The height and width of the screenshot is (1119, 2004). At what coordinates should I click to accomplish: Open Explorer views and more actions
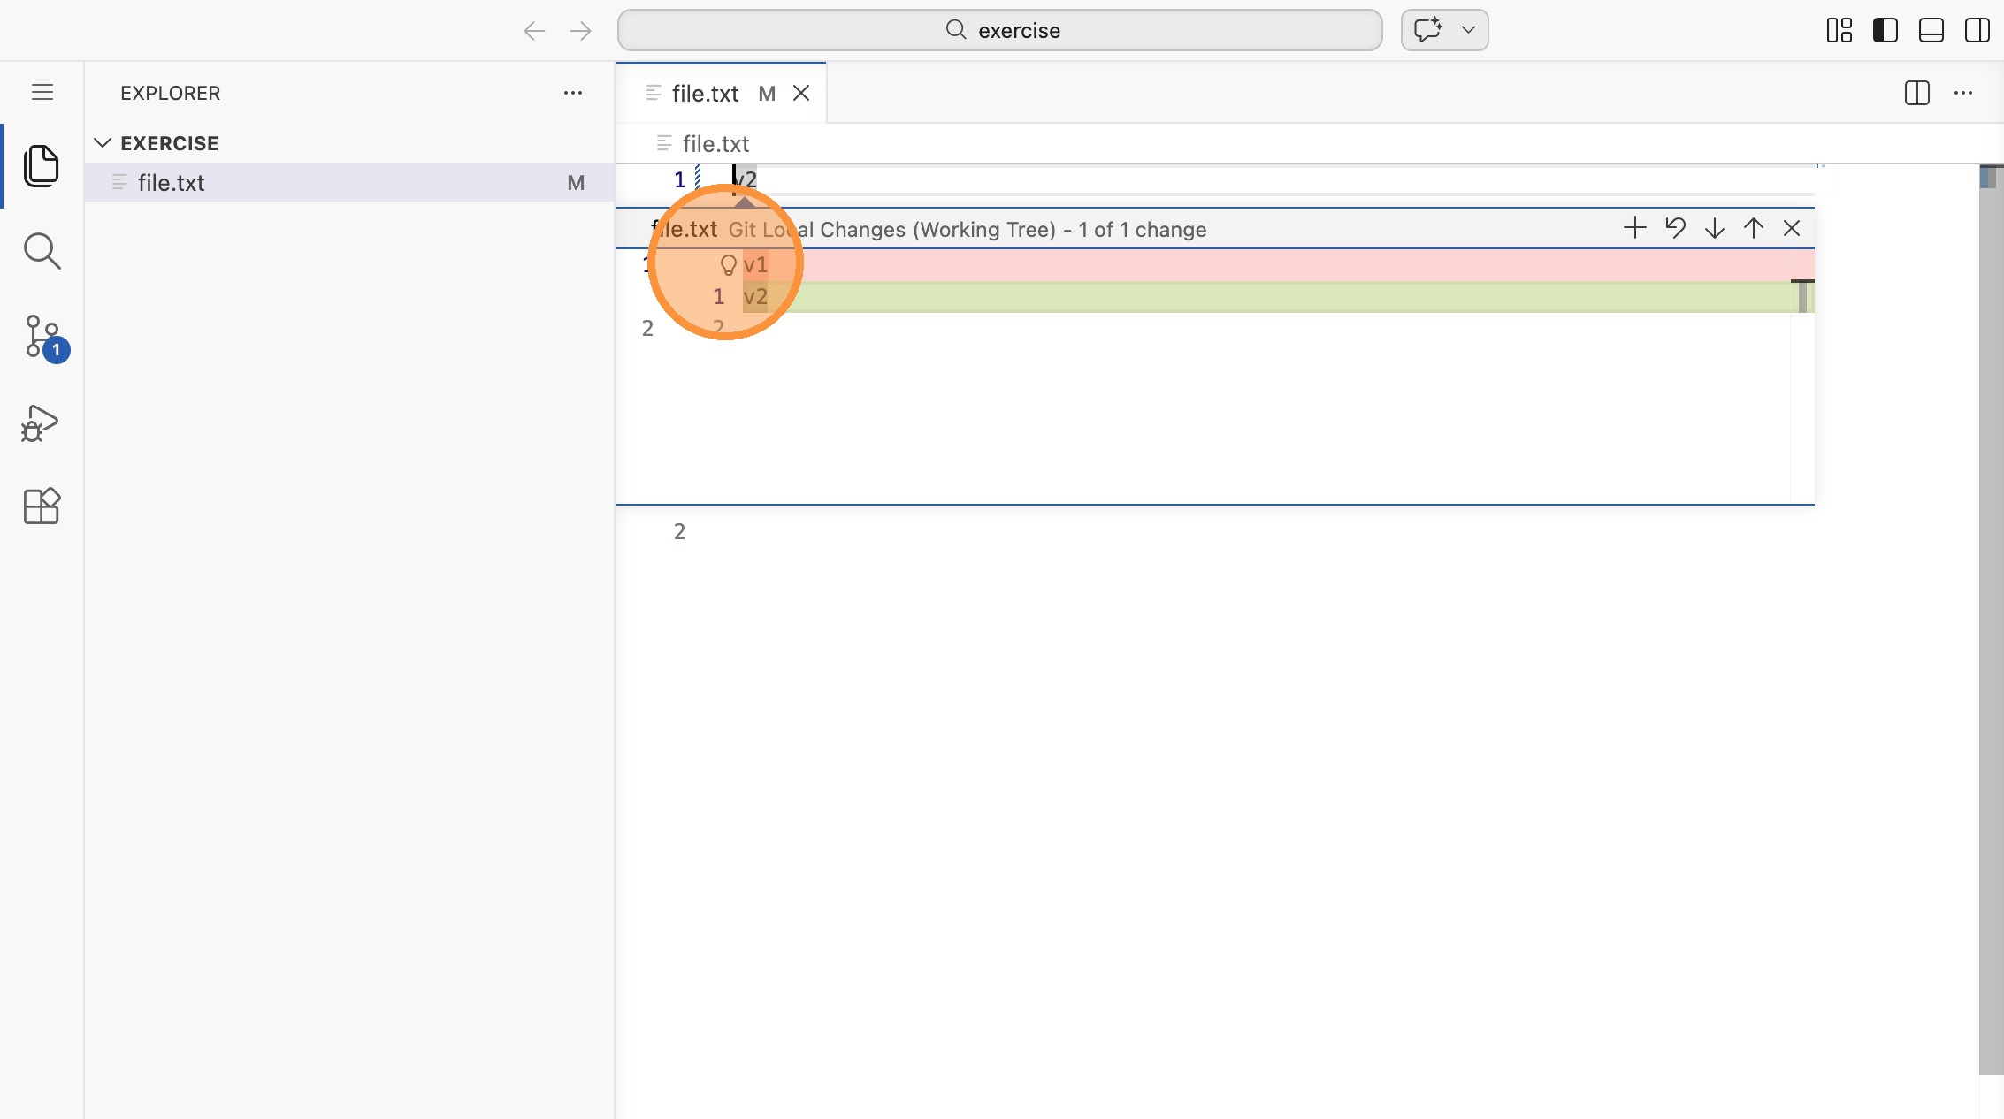click(572, 93)
